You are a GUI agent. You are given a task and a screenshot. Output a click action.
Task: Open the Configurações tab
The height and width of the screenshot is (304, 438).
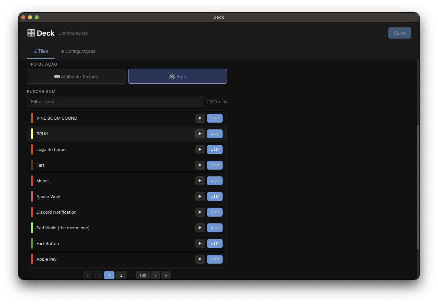click(78, 51)
